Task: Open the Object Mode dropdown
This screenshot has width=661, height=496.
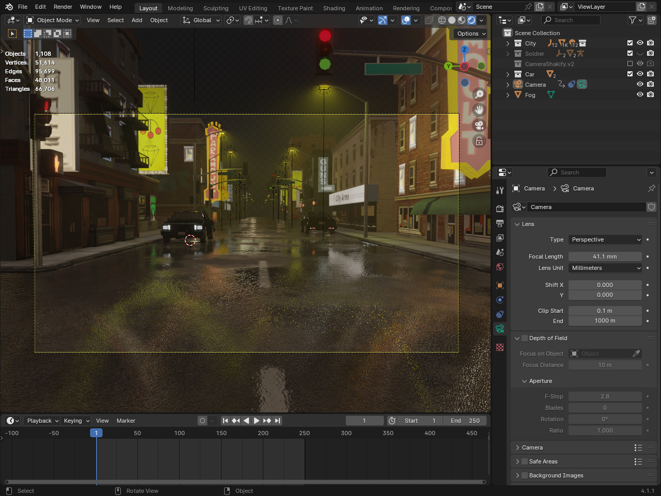Action: coord(53,20)
